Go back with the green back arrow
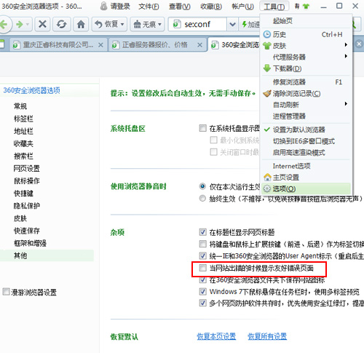The height and width of the screenshot is (353, 364). tap(4, 24)
